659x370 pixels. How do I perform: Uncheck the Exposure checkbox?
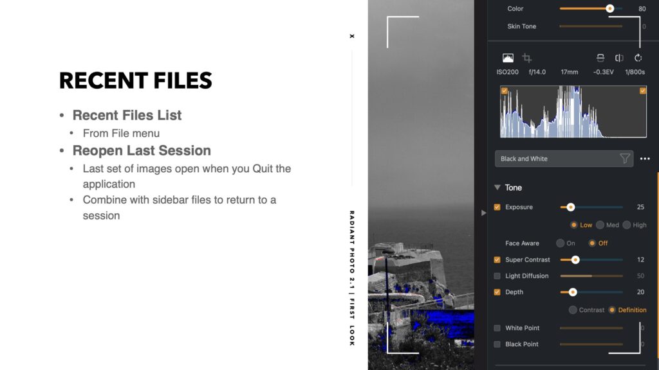[497, 207]
